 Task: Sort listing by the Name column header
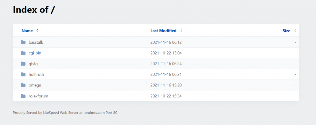tap(27, 31)
